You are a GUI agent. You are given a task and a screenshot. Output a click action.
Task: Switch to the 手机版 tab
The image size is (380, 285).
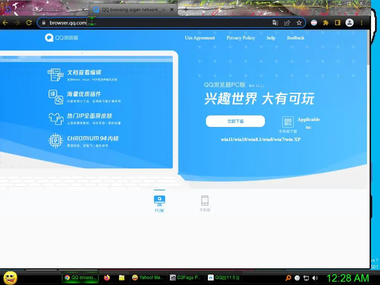205,204
